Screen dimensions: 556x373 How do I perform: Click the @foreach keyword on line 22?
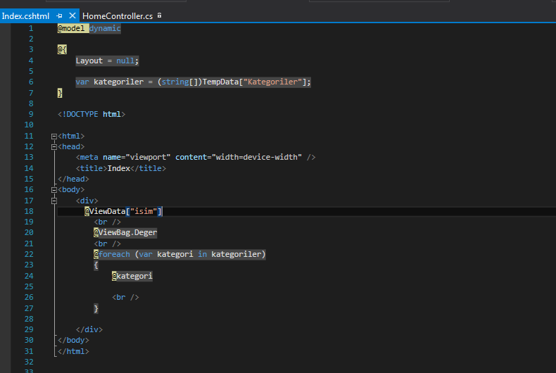(112, 254)
